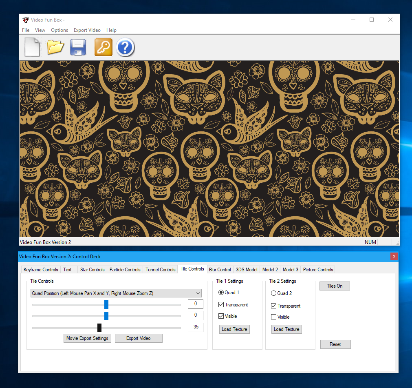
Task: Click the Reset button
Action: [335, 344]
